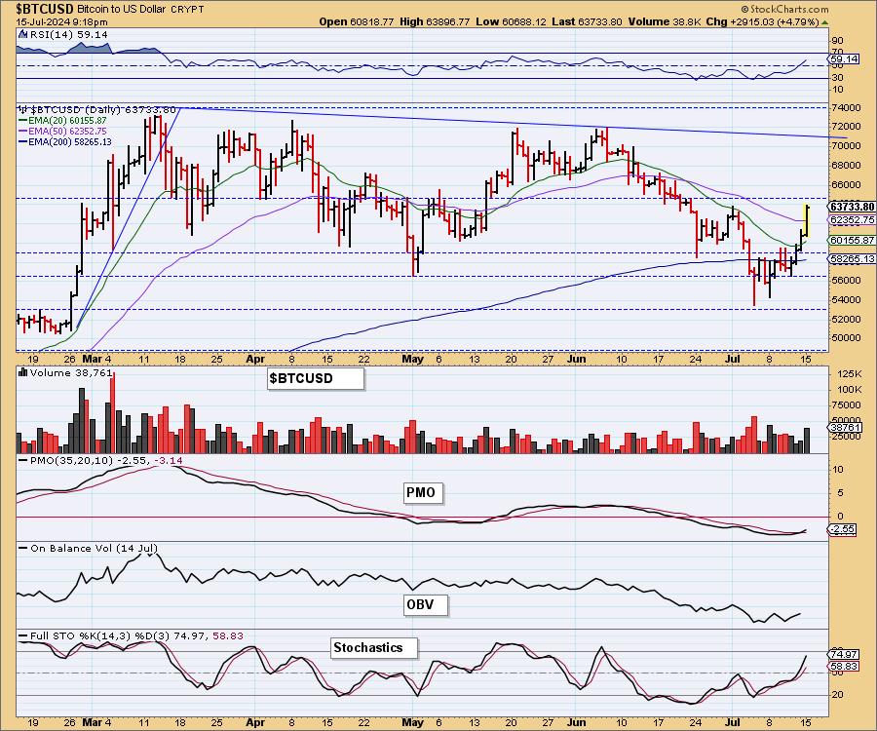This screenshot has height=731, width=877.
Task: Click the boxed OBV annotation label
Action: (x=425, y=604)
